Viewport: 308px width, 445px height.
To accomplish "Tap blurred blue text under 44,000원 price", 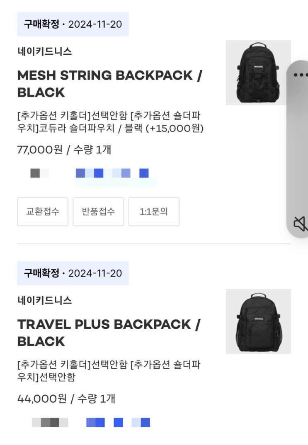I will pyautogui.click(x=118, y=423).
